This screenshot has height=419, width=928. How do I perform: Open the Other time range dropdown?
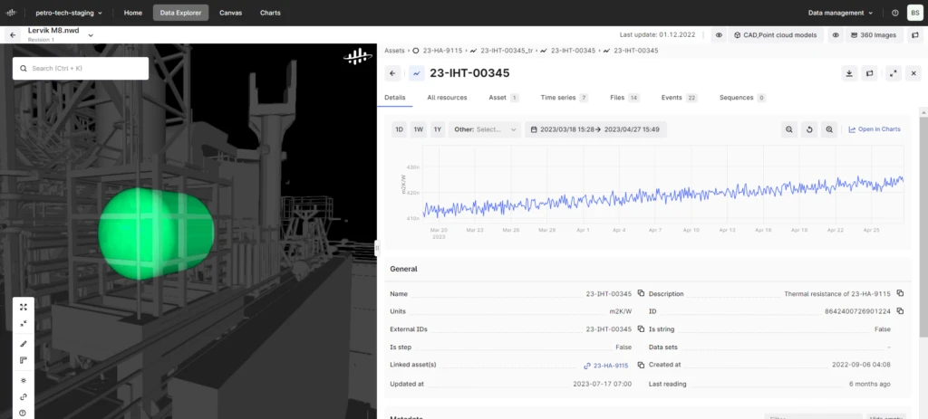pos(485,129)
